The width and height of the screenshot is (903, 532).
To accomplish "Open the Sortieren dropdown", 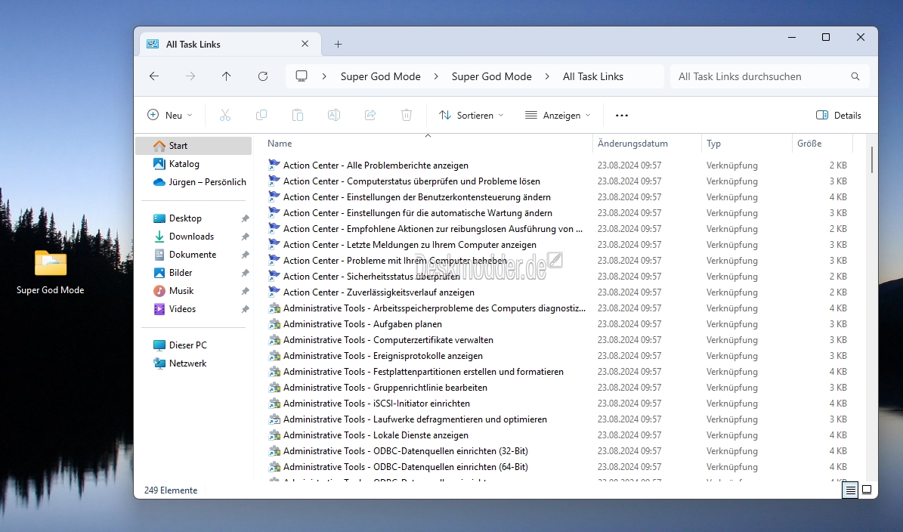I will click(471, 115).
